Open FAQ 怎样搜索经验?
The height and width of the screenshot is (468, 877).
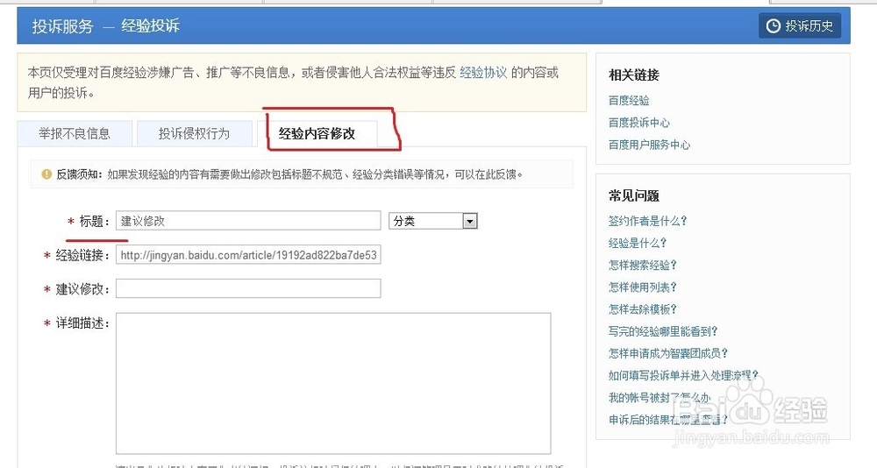[x=643, y=265]
